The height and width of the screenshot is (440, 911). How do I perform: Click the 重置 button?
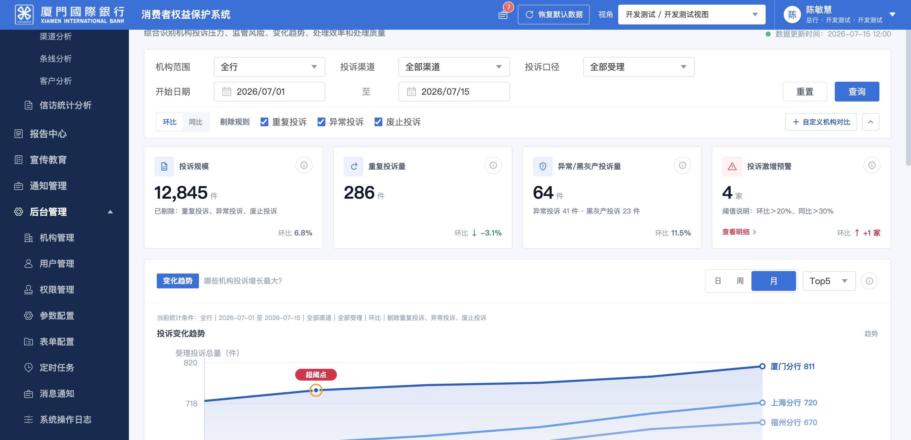tap(805, 92)
